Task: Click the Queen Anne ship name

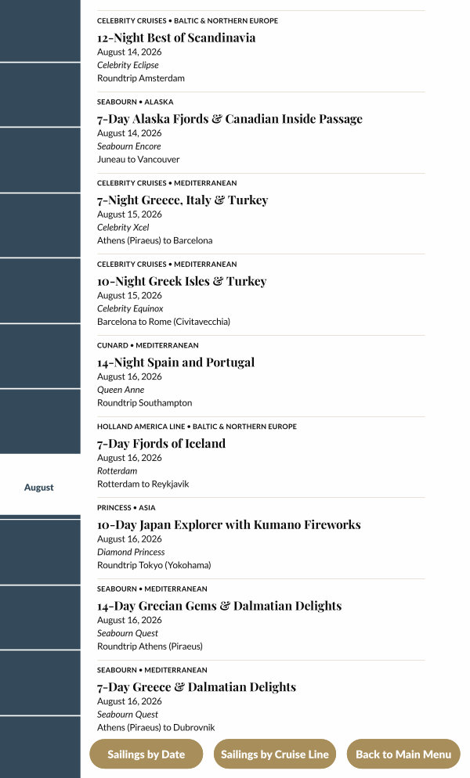Action: pos(121,390)
